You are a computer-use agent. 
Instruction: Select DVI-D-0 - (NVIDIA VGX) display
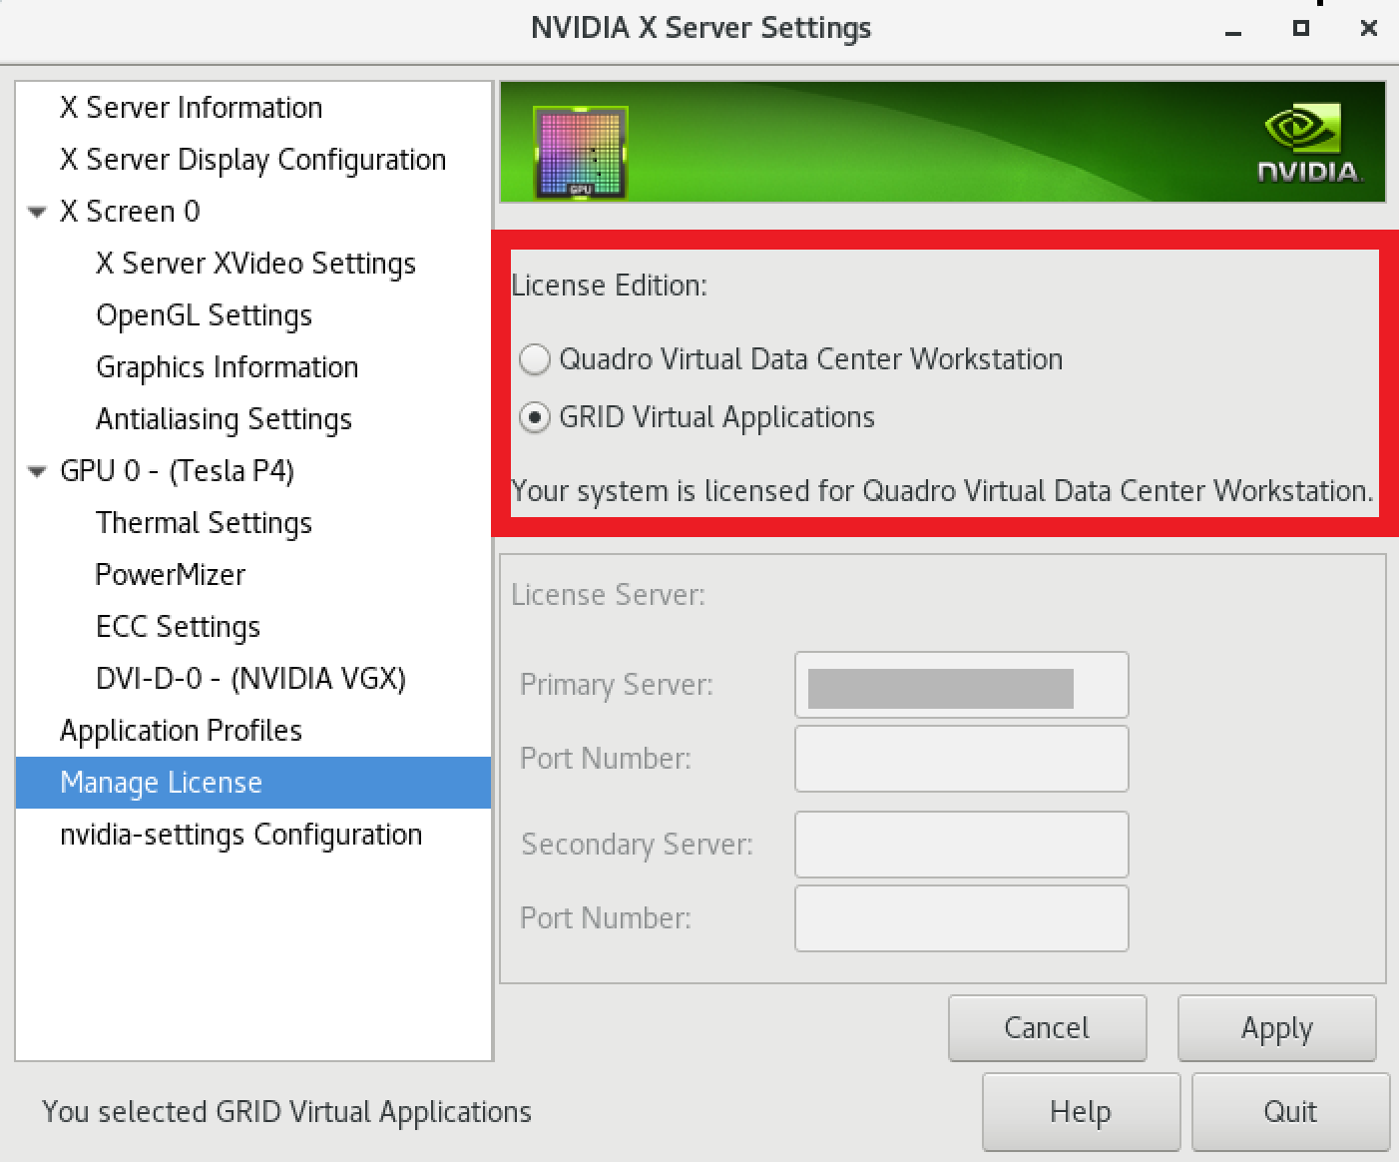point(250,678)
